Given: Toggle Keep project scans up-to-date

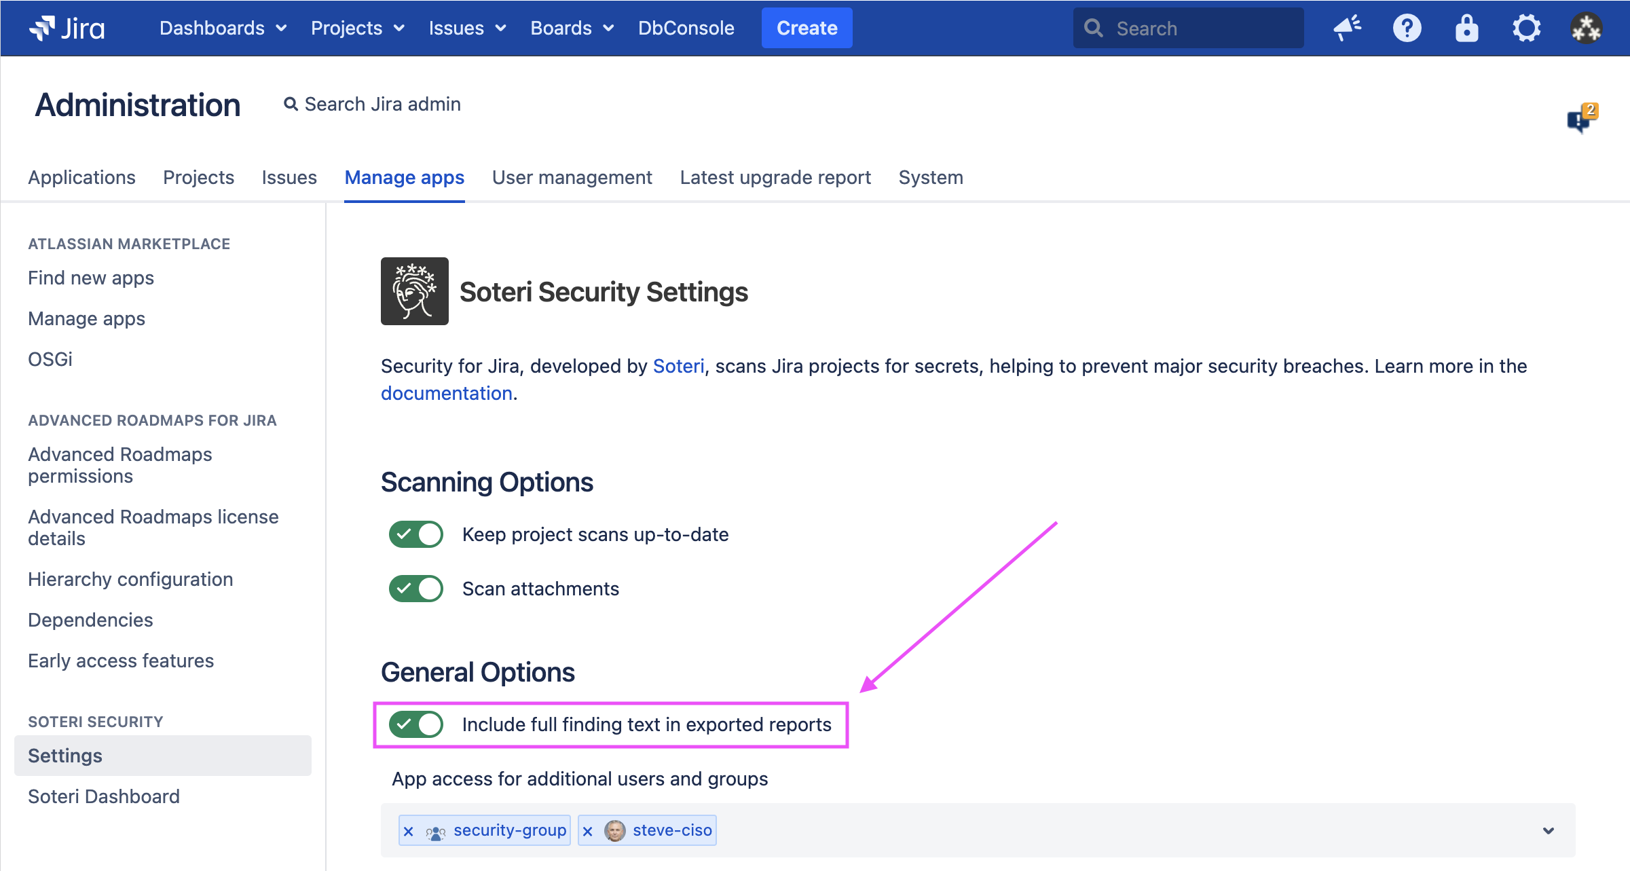Looking at the screenshot, I should coord(415,534).
